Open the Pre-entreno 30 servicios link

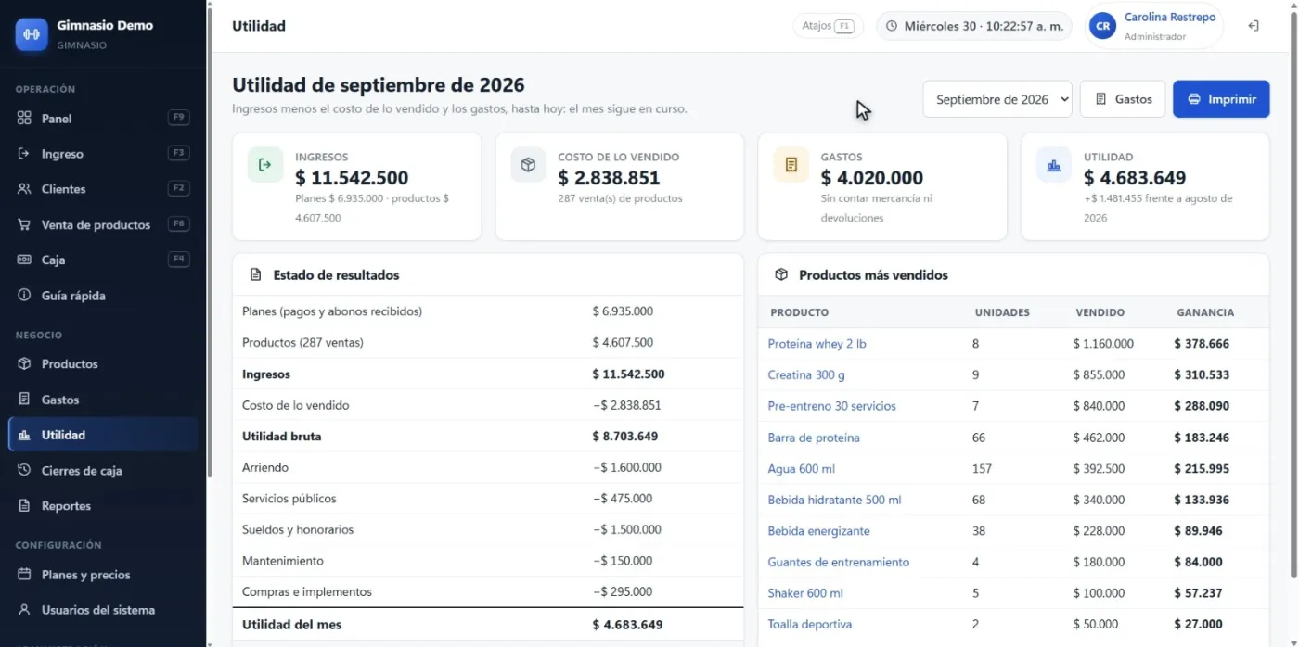pos(832,406)
